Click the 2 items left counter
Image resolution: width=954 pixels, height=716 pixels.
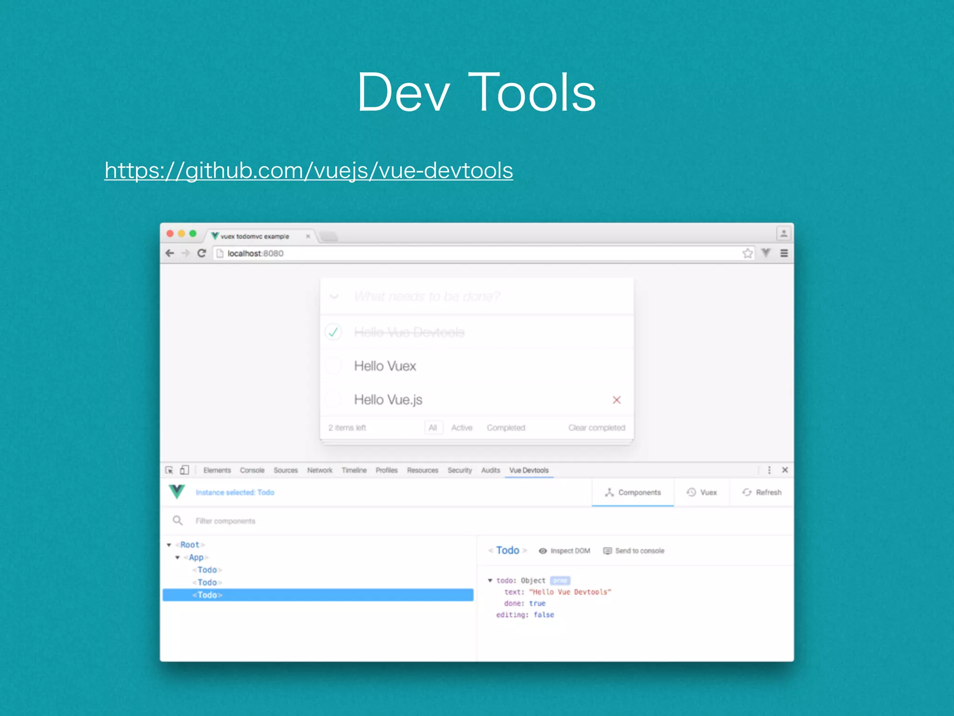coord(347,427)
